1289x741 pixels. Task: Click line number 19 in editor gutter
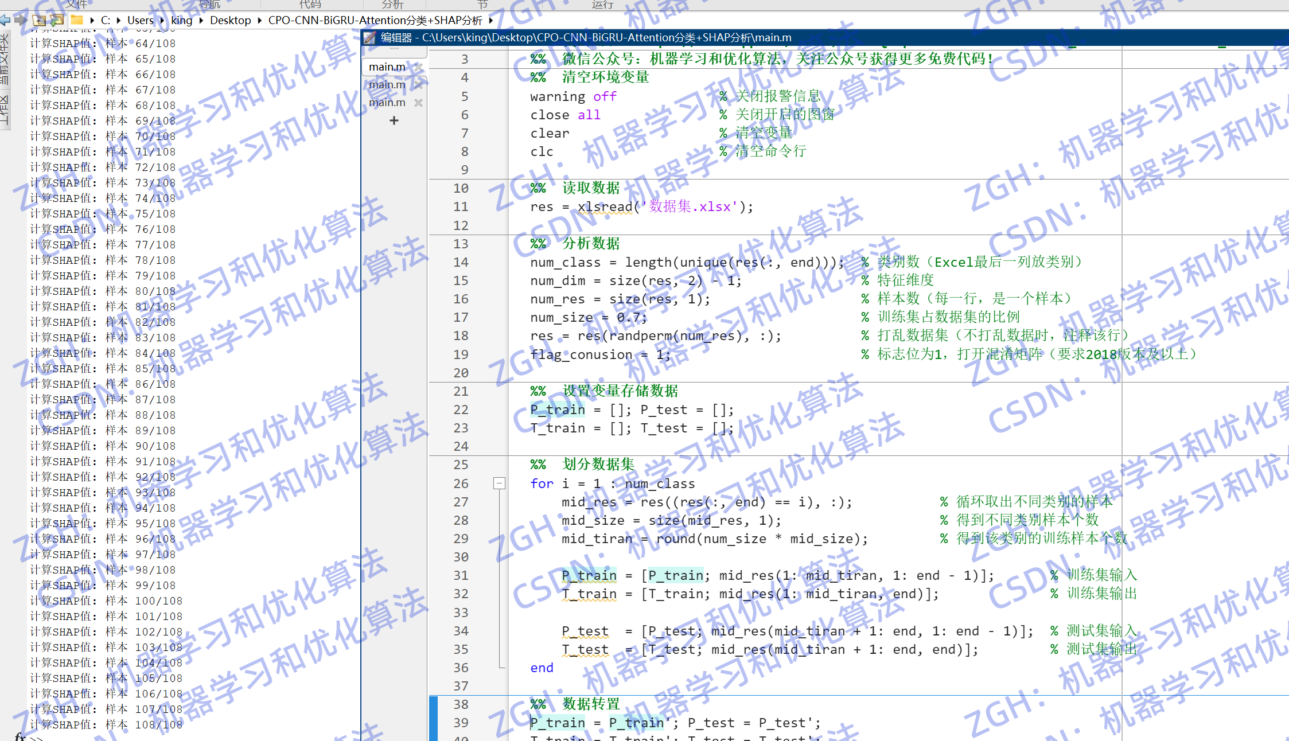pyautogui.click(x=461, y=354)
